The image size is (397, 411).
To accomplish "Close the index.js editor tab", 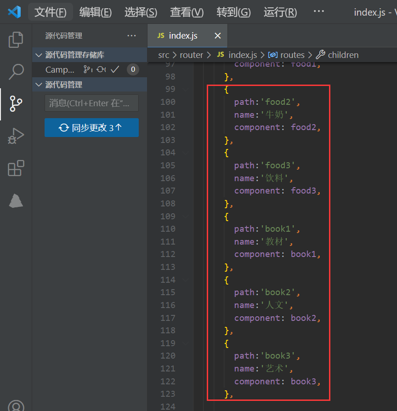I will click(218, 36).
